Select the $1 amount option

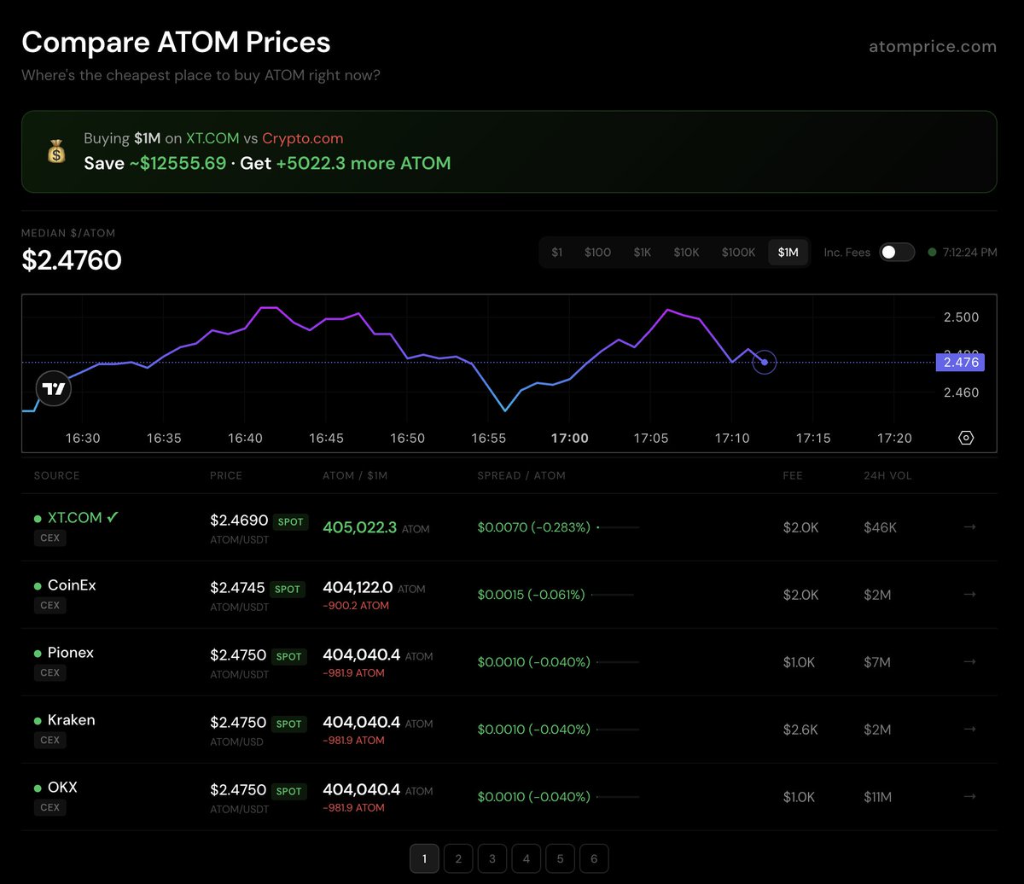click(557, 253)
